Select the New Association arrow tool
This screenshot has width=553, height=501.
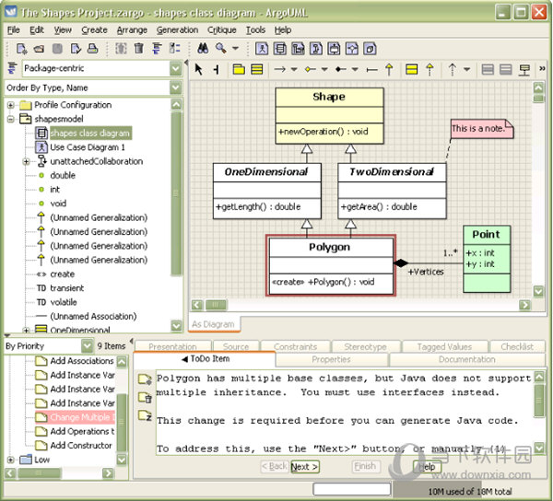(x=280, y=69)
